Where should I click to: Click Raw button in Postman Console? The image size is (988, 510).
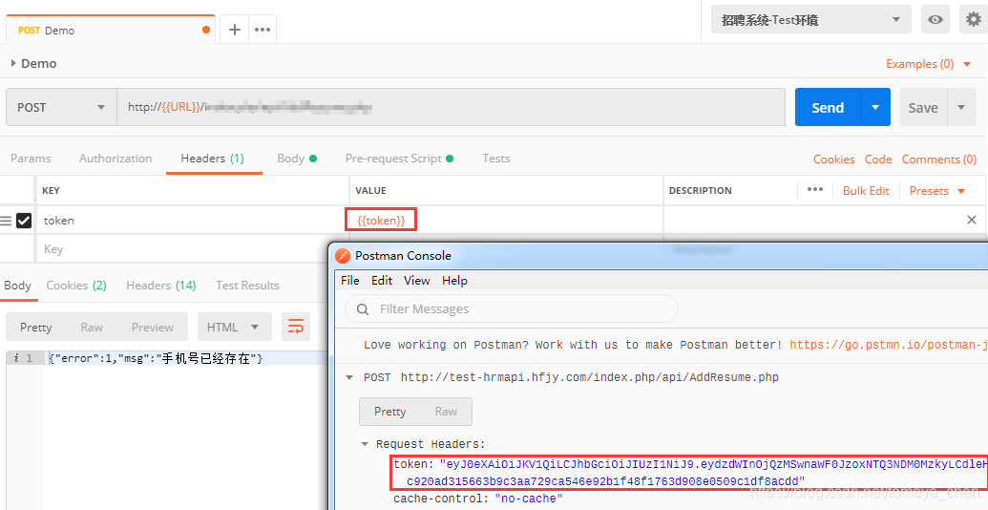click(446, 411)
